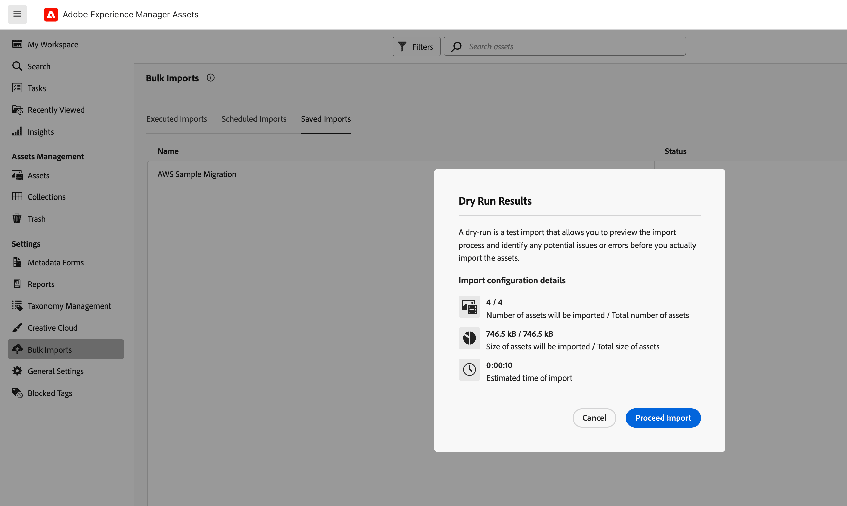Click the Creative Cloud sidebar icon
The width and height of the screenshot is (847, 506).
[x=18, y=327]
